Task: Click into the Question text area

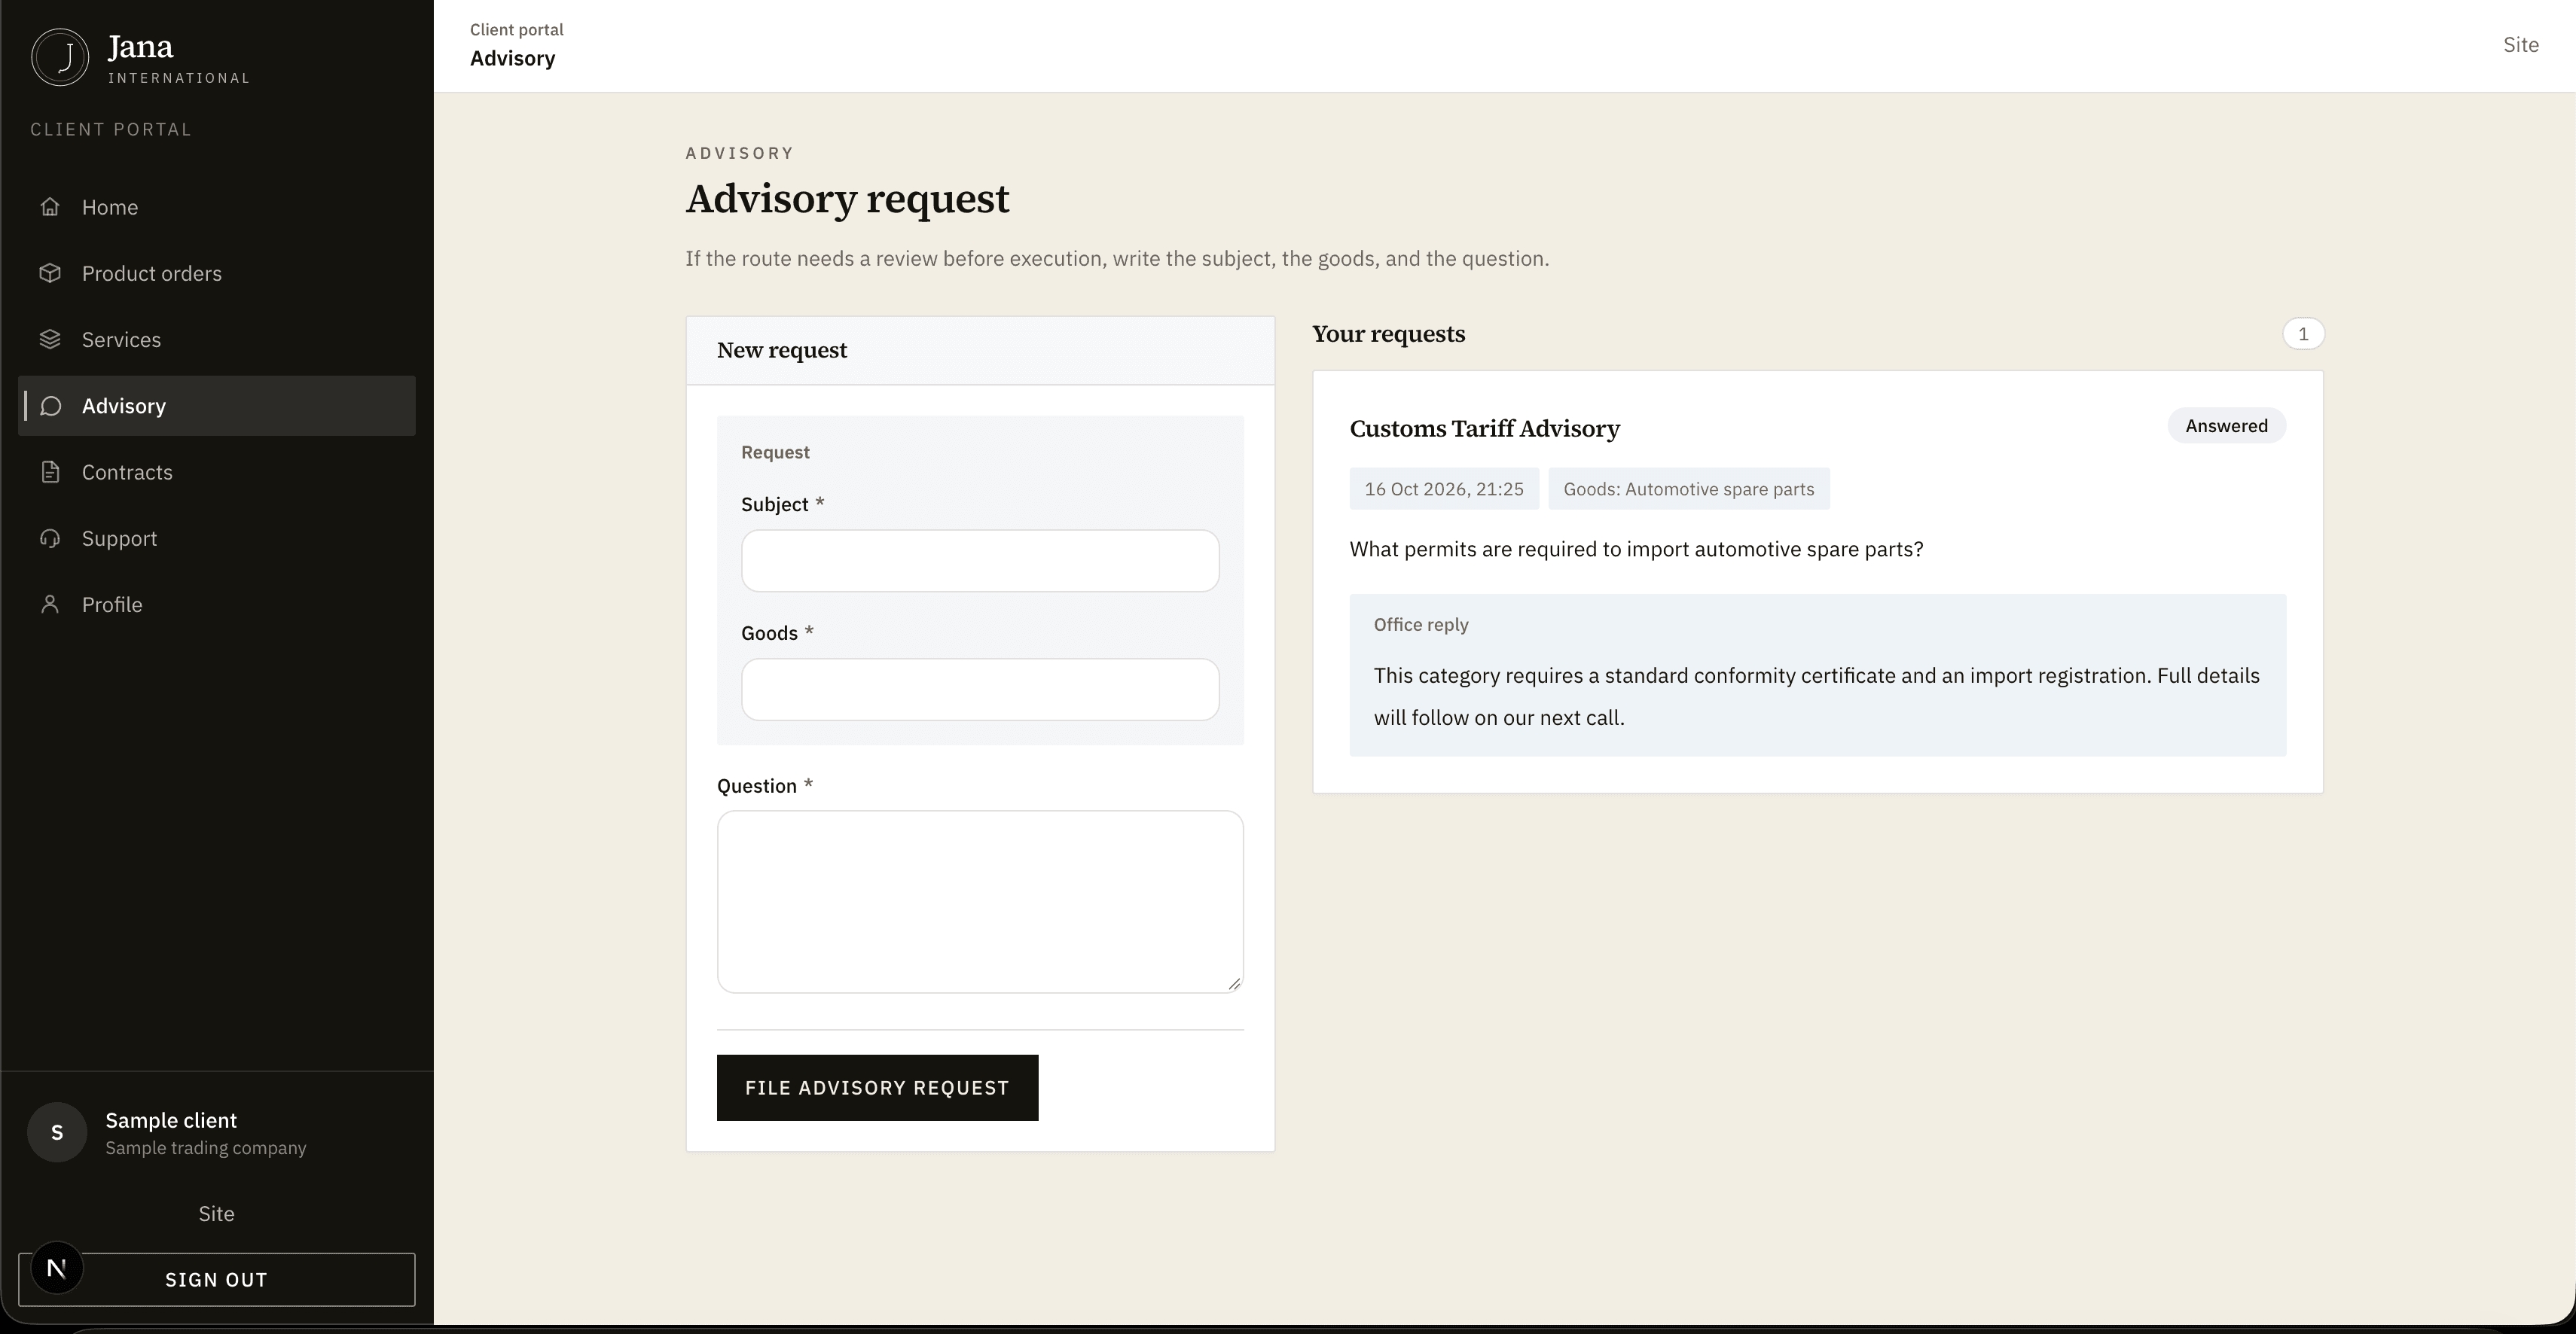Action: pyautogui.click(x=980, y=901)
